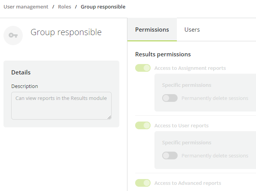Viewport: 256px width, 191px height.
Task: Click into the Description text area
Action: 61,106
